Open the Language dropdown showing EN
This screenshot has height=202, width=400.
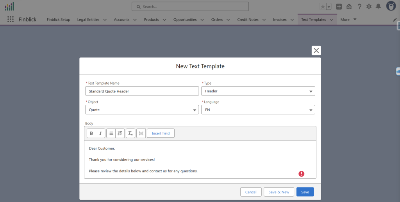click(258, 110)
